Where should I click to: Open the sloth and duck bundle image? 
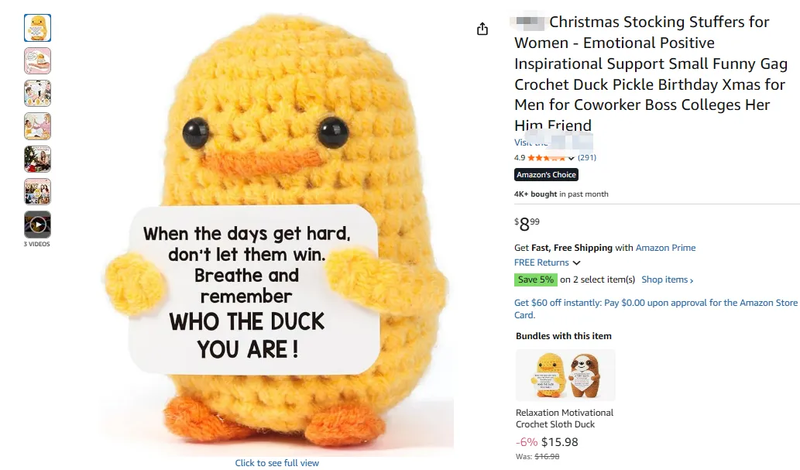pos(565,375)
